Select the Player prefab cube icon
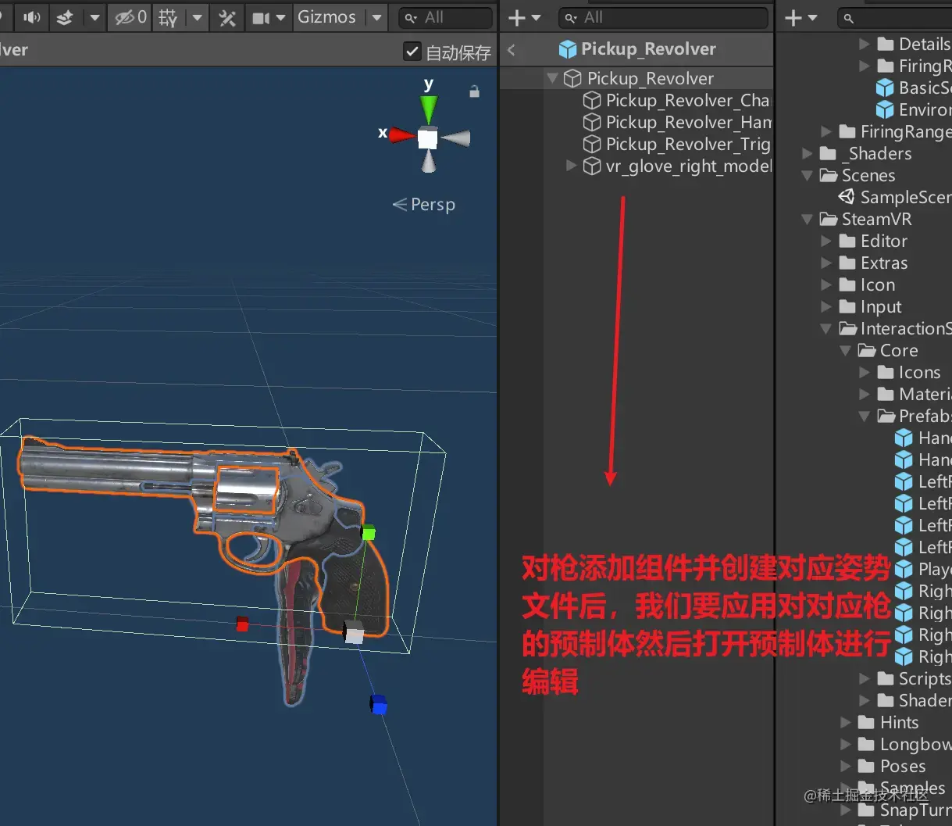 click(904, 569)
